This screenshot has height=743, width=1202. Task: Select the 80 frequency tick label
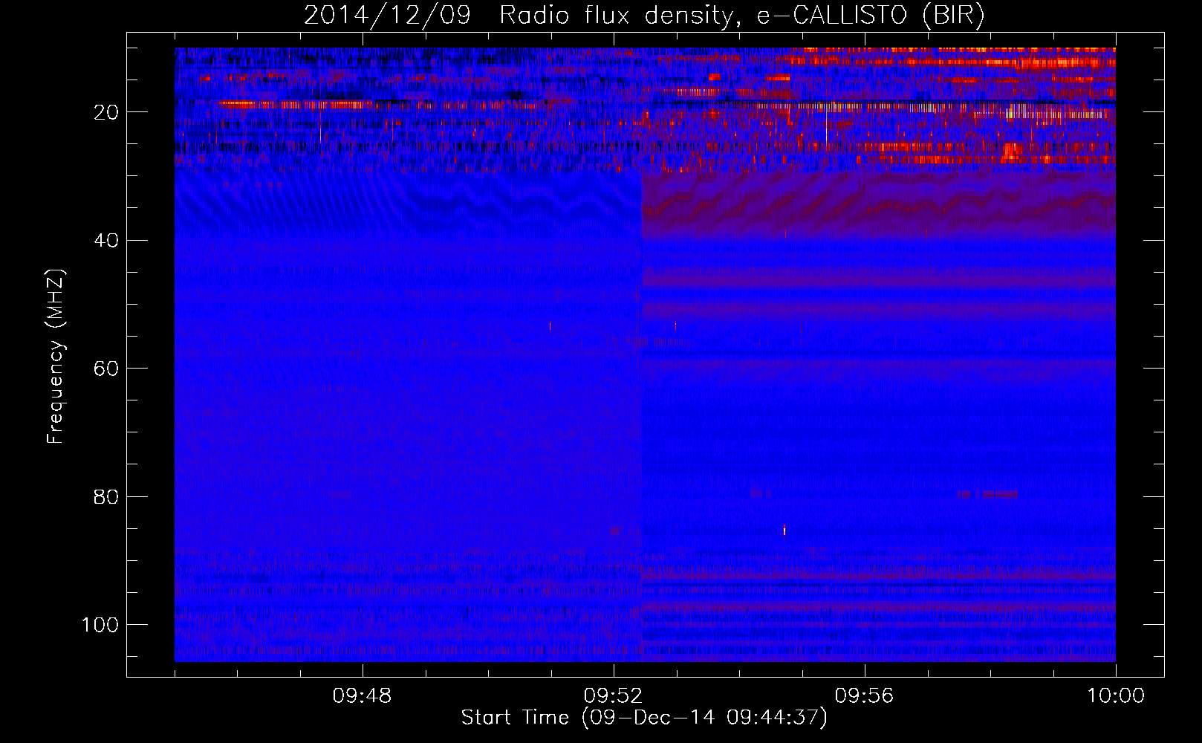tap(106, 497)
